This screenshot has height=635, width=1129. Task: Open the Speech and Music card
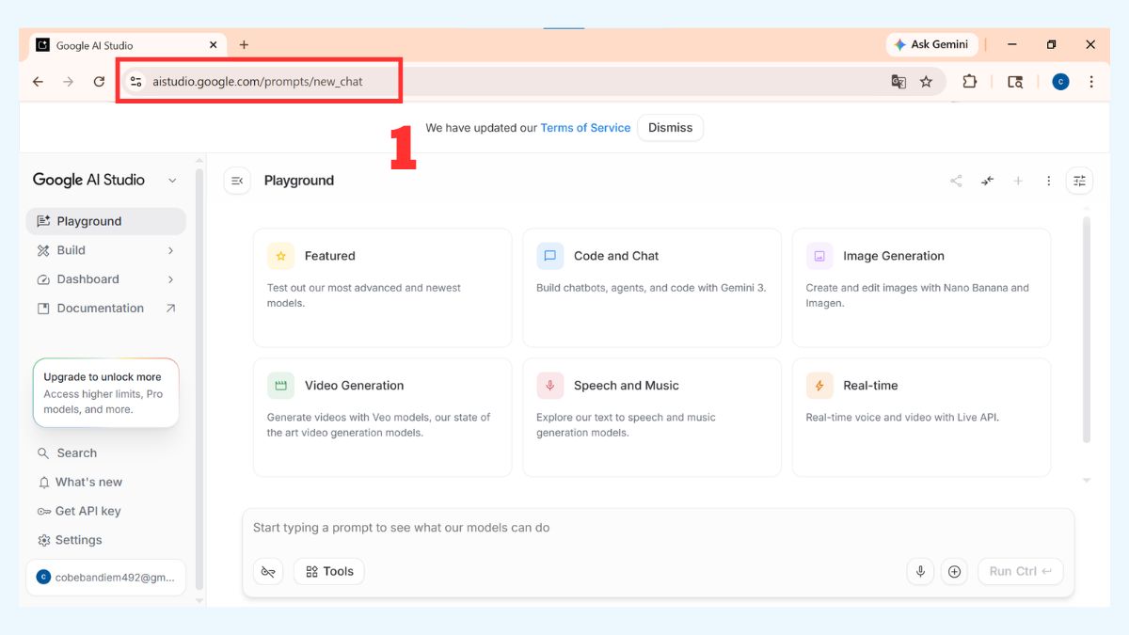coord(652,417)
